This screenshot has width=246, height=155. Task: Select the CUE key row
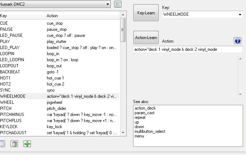(x=59, y=23)
